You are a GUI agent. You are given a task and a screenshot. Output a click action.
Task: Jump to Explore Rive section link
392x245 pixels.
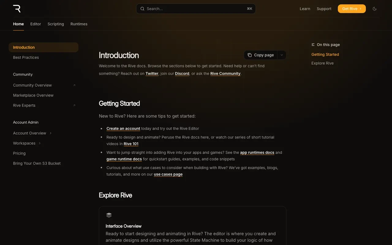tap(322, 63)
